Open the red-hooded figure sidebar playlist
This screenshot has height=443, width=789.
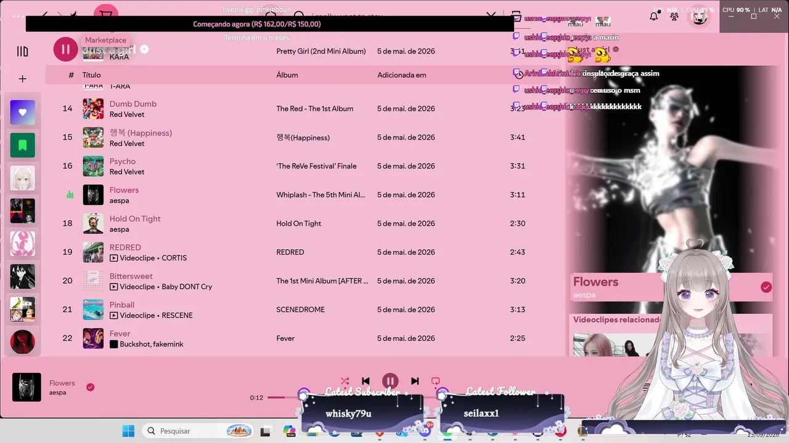click(x=23, y=342)
